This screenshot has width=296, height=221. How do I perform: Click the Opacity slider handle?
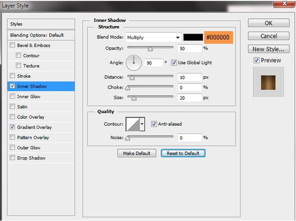click(150, 49)
